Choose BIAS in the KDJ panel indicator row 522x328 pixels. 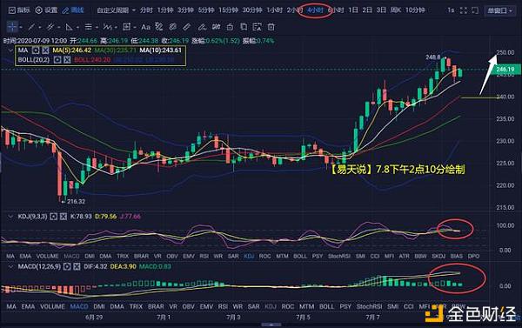(457, 256)
